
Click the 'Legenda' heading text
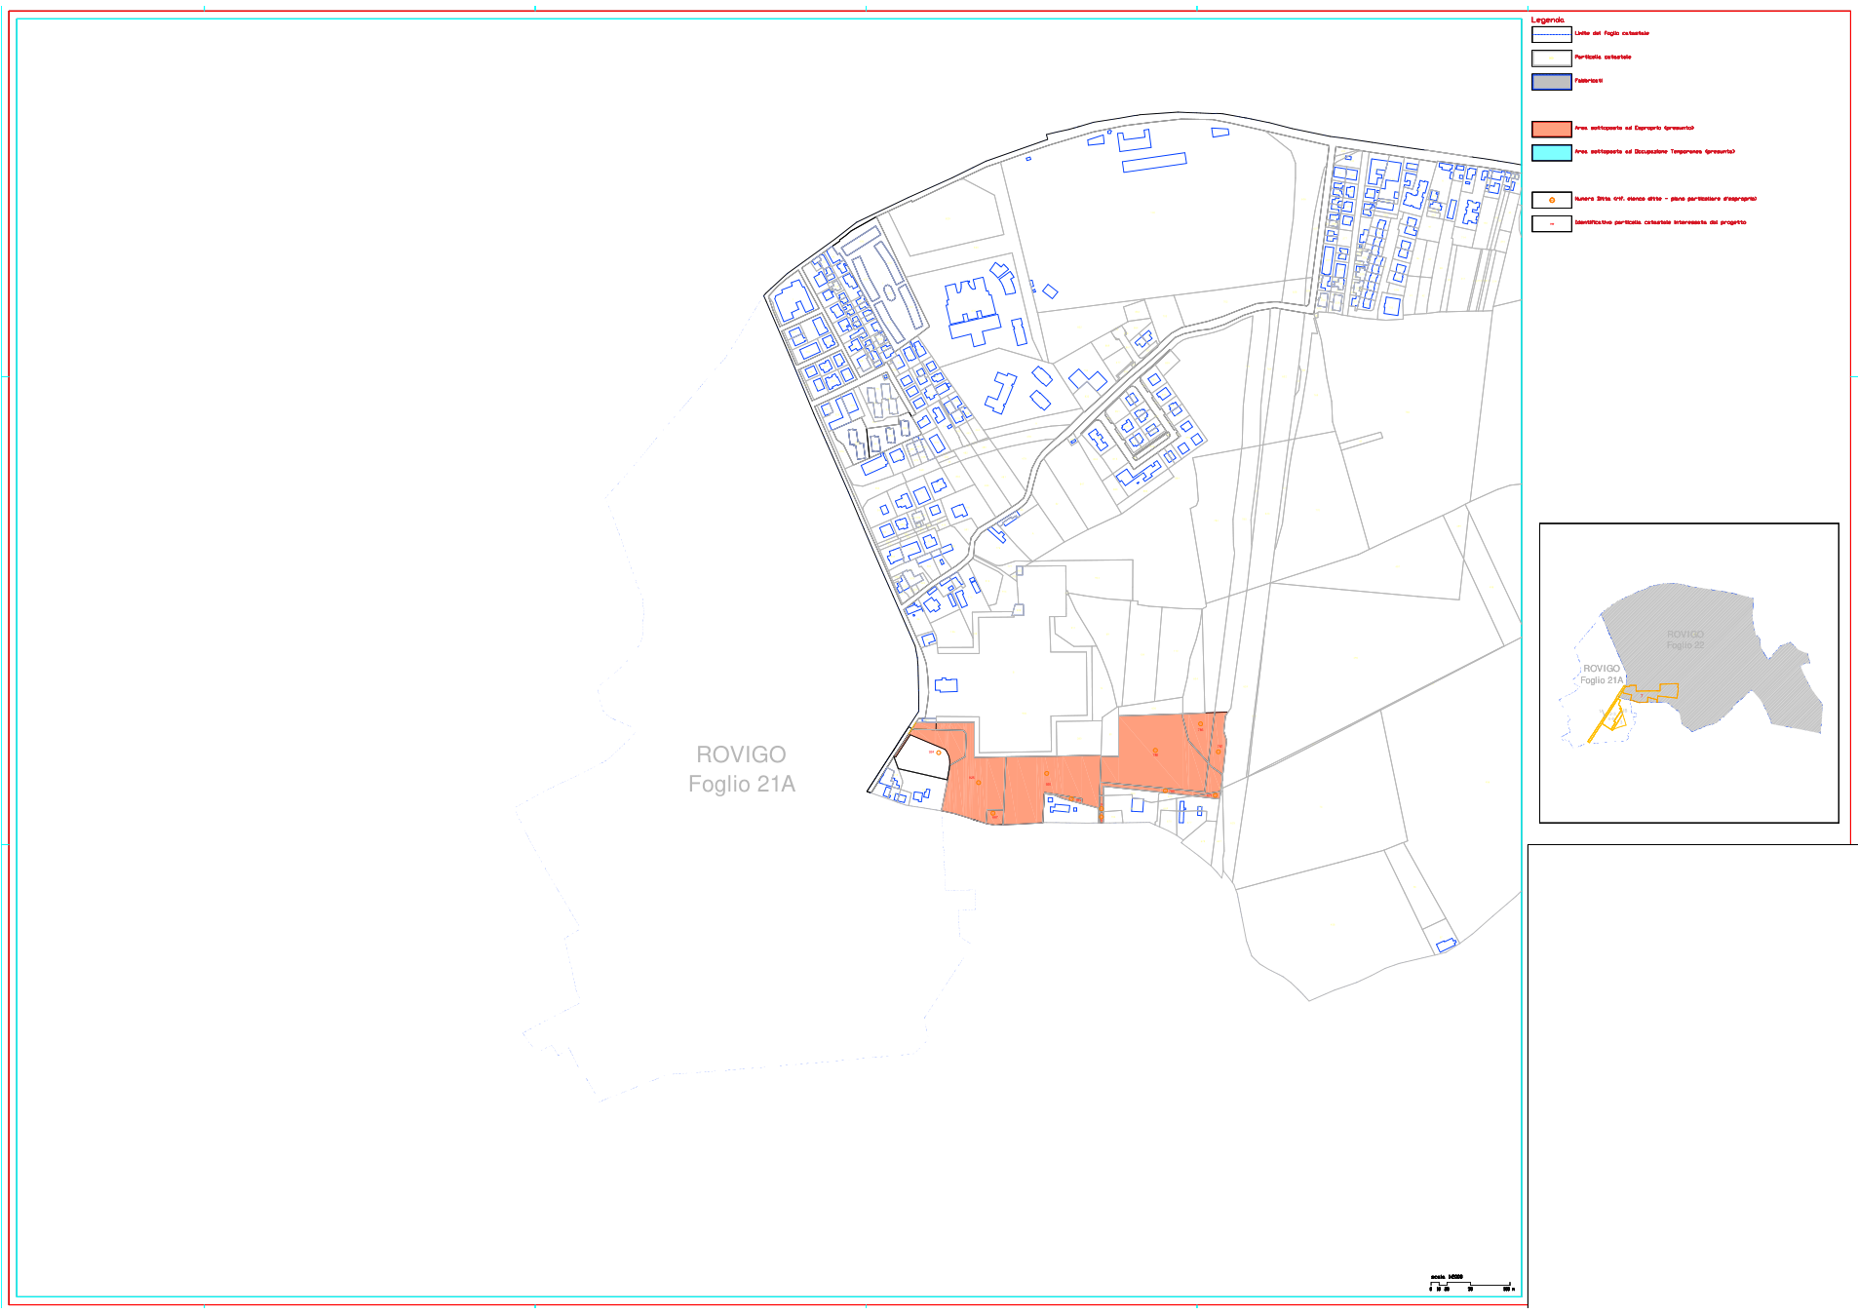(1547, 19)
